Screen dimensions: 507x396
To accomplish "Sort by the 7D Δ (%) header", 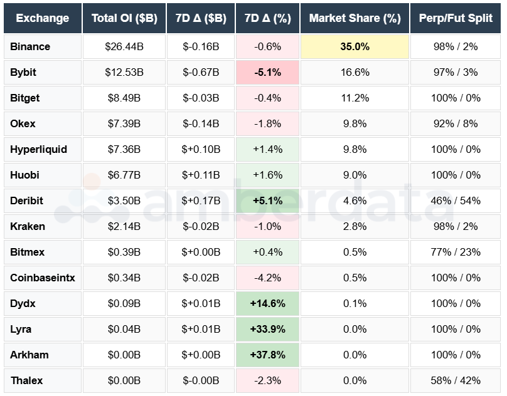I will coord(266,19).
